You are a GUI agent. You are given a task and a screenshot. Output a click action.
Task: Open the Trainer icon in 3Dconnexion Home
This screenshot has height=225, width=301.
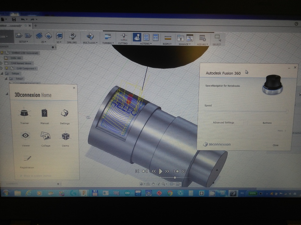point(24,113)
